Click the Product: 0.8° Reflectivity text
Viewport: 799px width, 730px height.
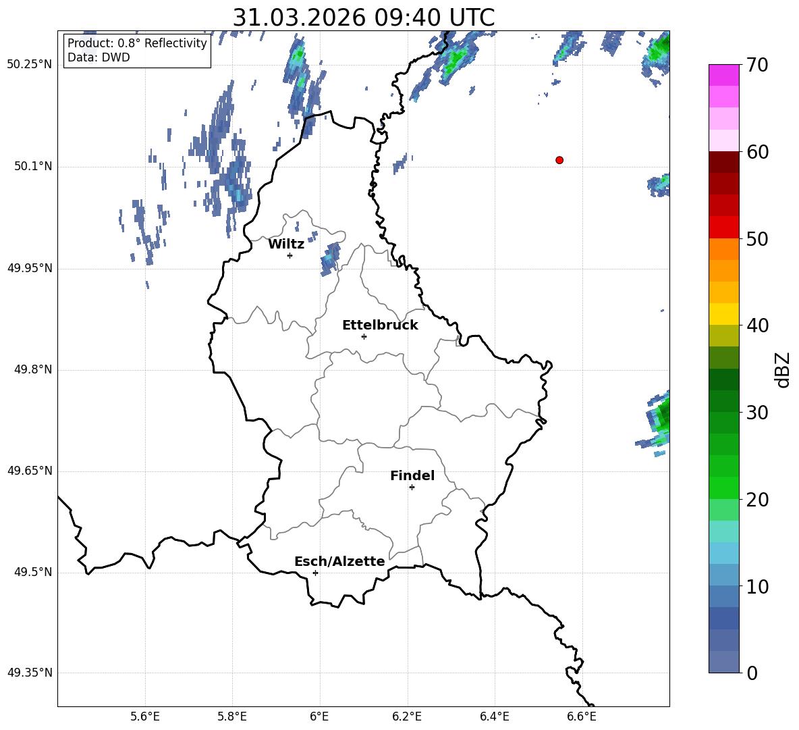[x=137, y=43]
